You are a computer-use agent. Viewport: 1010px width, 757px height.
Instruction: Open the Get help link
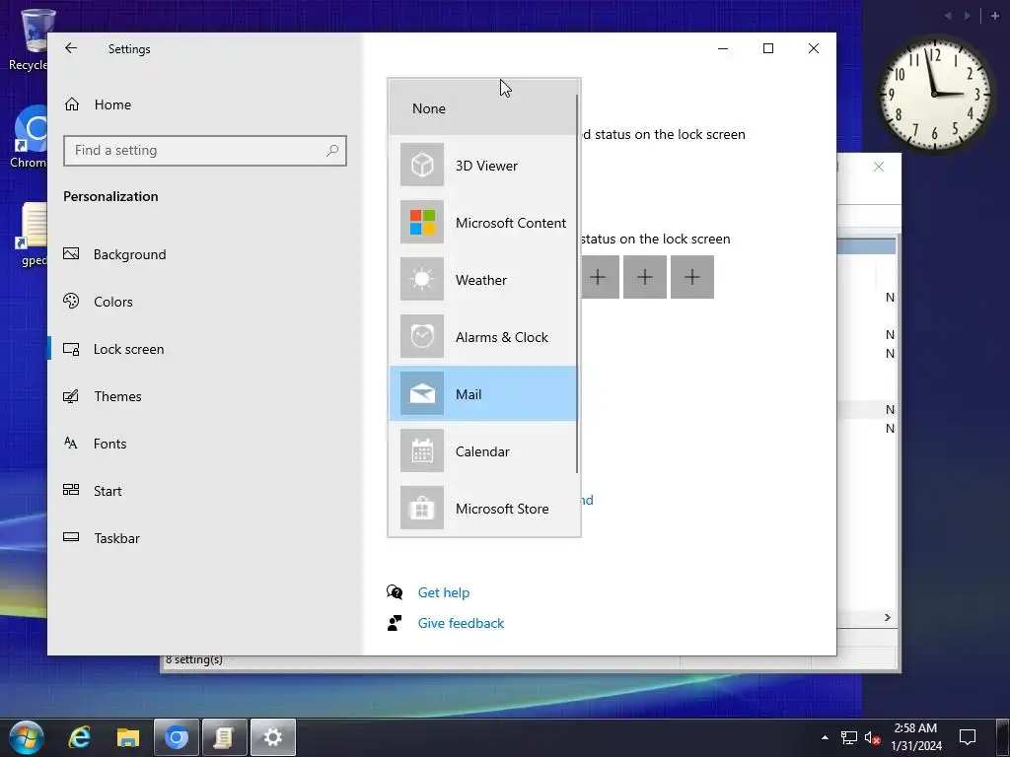pyautogui.click(x=444, y=592)
